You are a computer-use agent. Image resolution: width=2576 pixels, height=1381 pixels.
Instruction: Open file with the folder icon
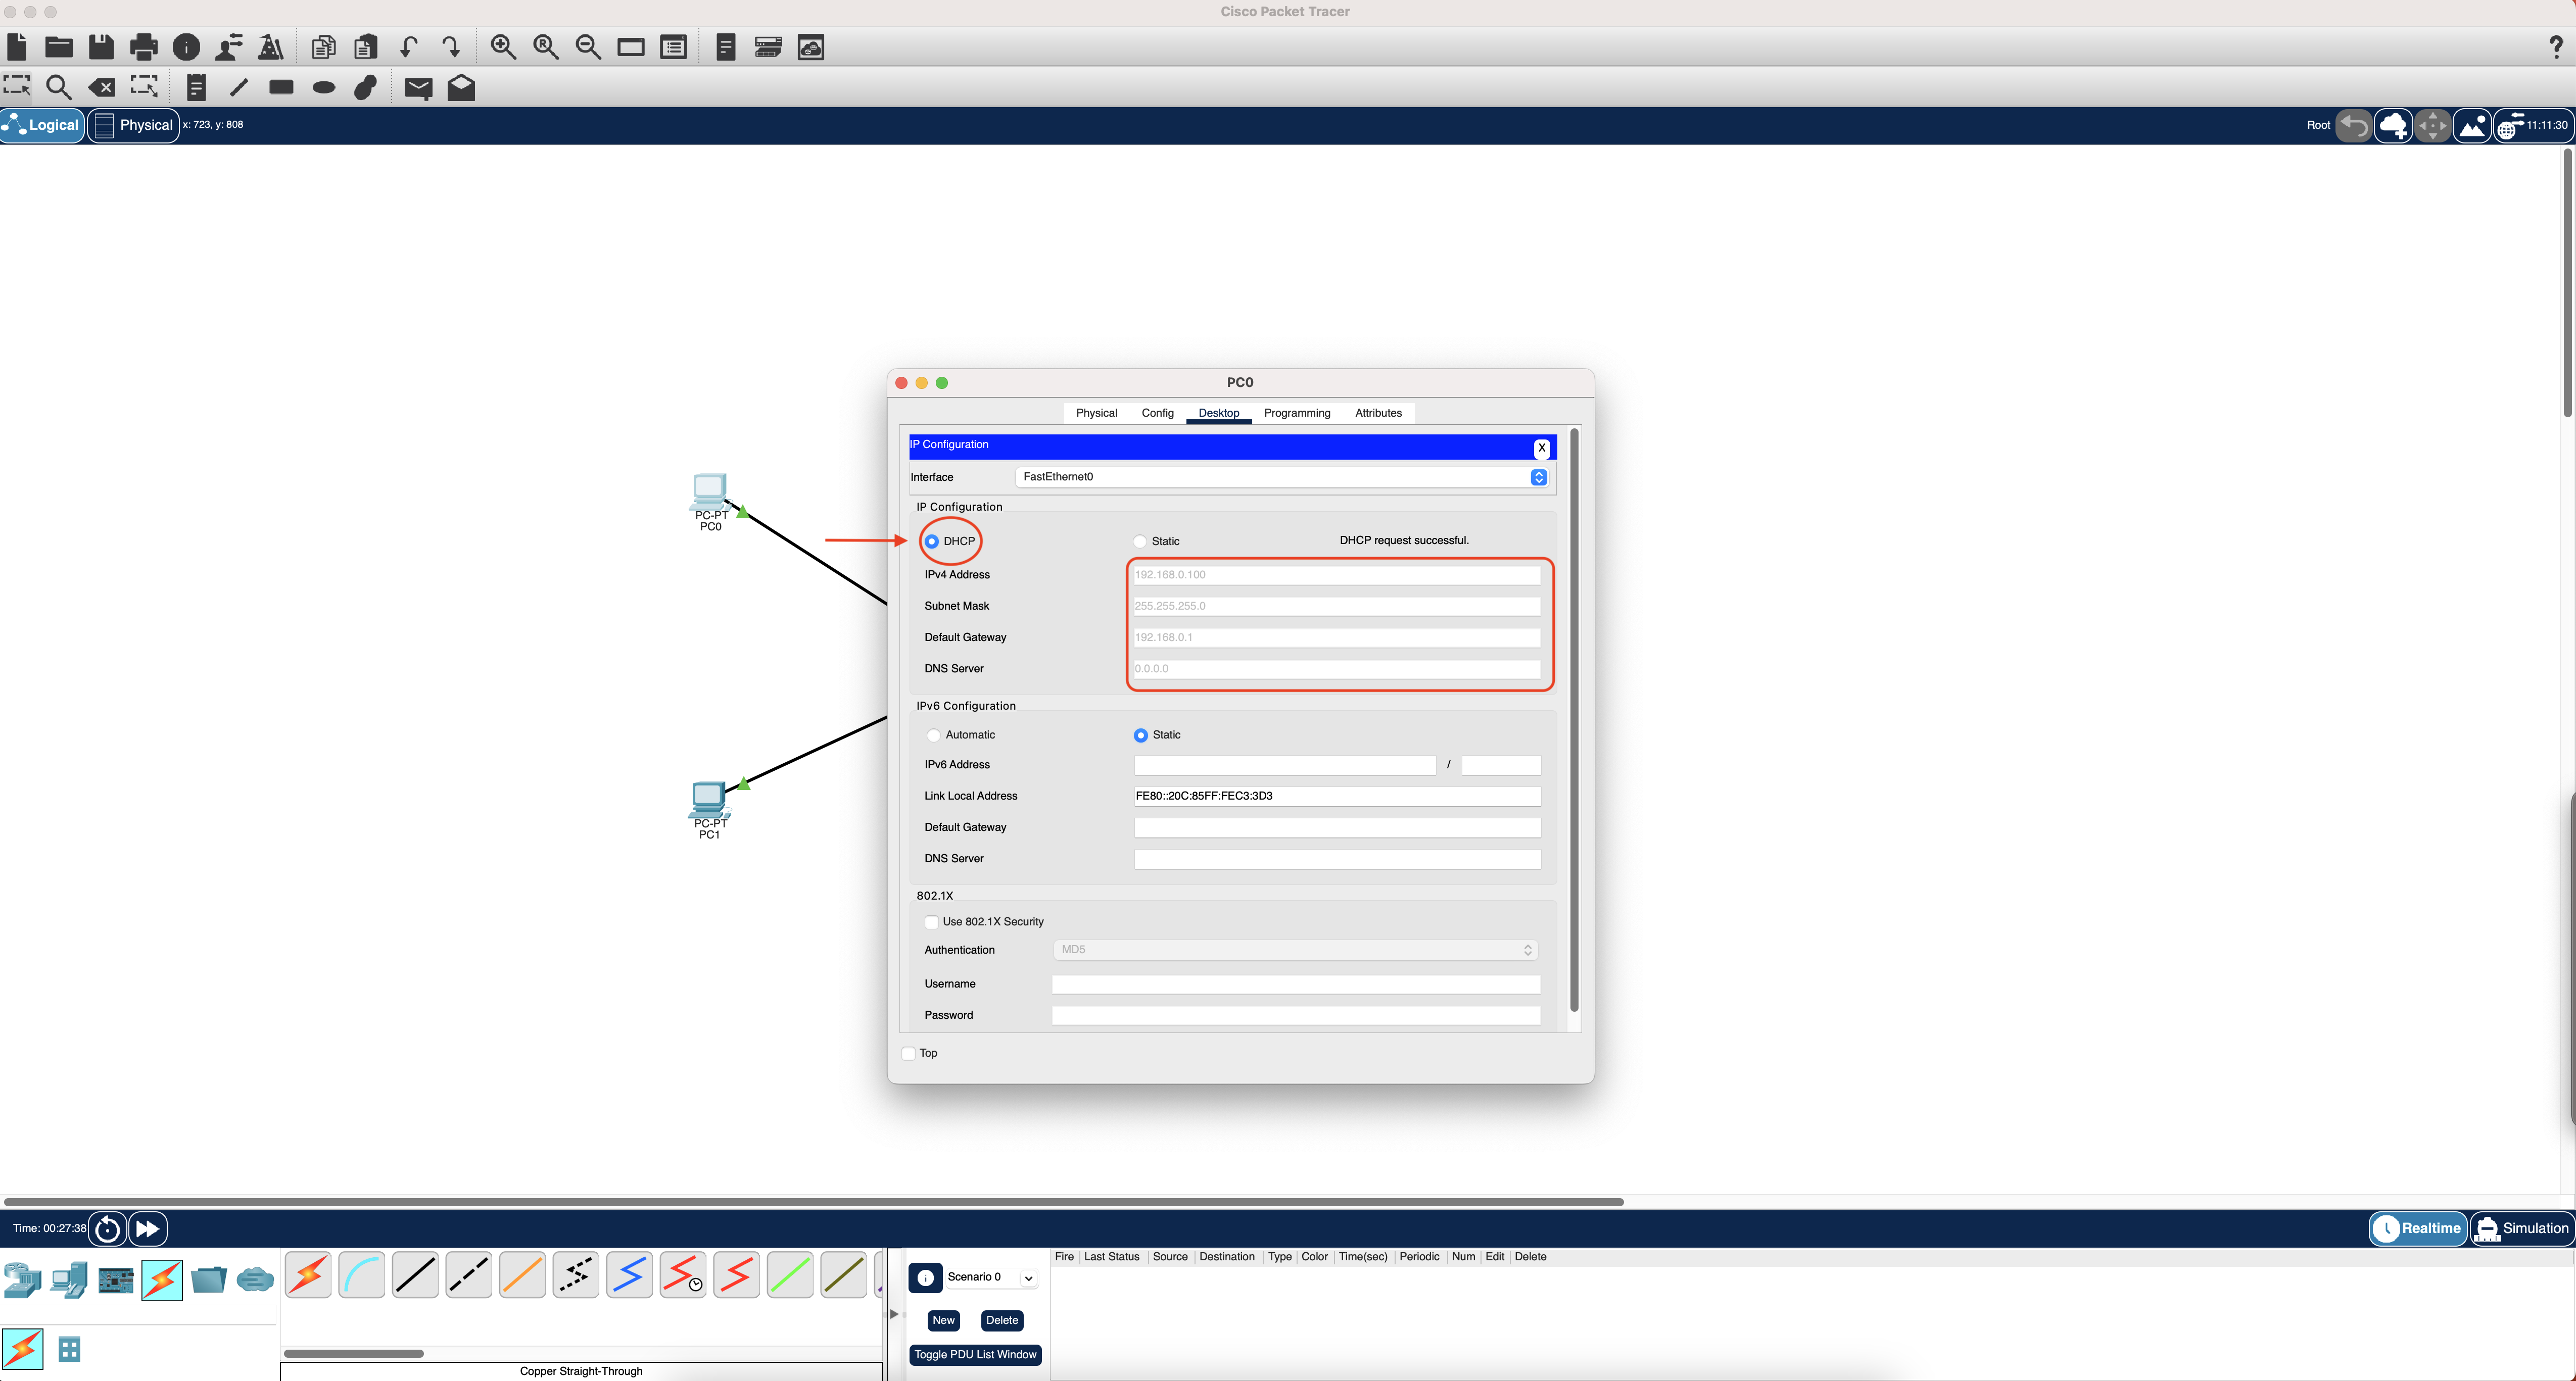point(59,47)
